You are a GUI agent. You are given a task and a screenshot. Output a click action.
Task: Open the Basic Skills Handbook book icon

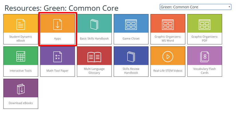click(94, 24)
